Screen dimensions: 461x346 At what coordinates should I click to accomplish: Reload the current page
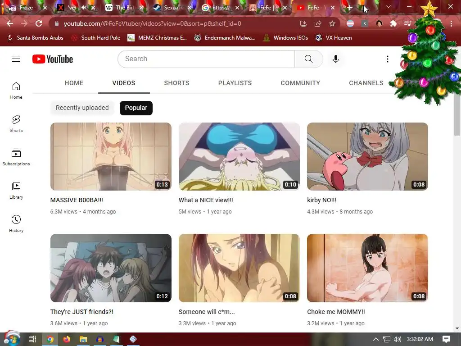39,23
